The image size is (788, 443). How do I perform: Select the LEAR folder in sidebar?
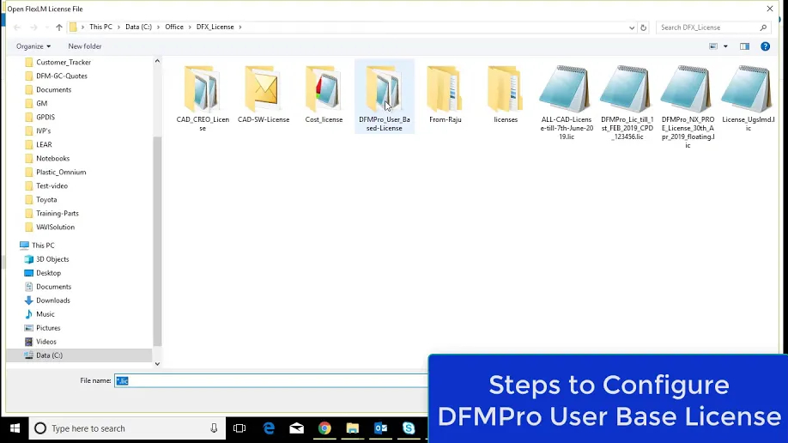(x=44, y=145)
